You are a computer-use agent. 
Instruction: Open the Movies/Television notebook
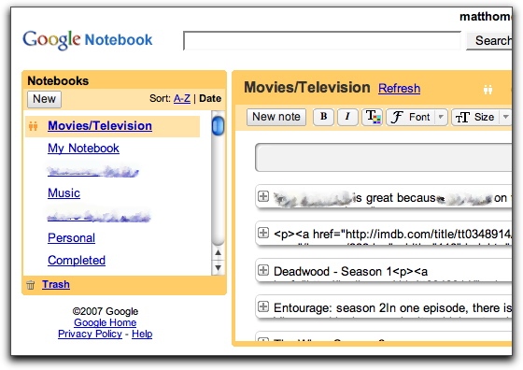coord(100,126)
